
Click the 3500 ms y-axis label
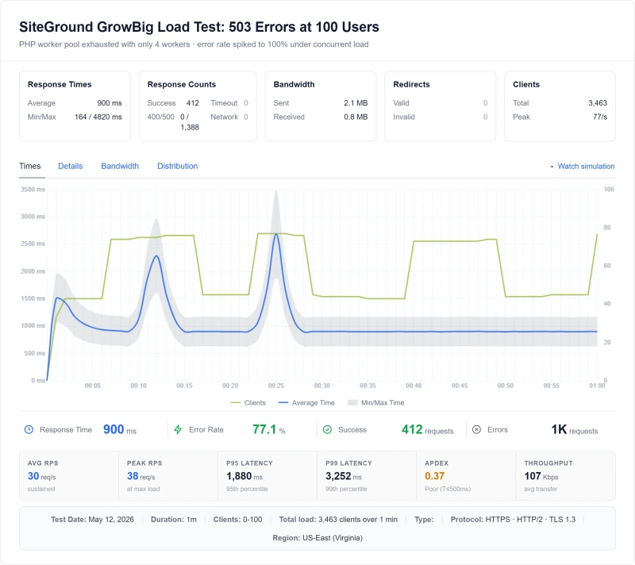point(33,190)
